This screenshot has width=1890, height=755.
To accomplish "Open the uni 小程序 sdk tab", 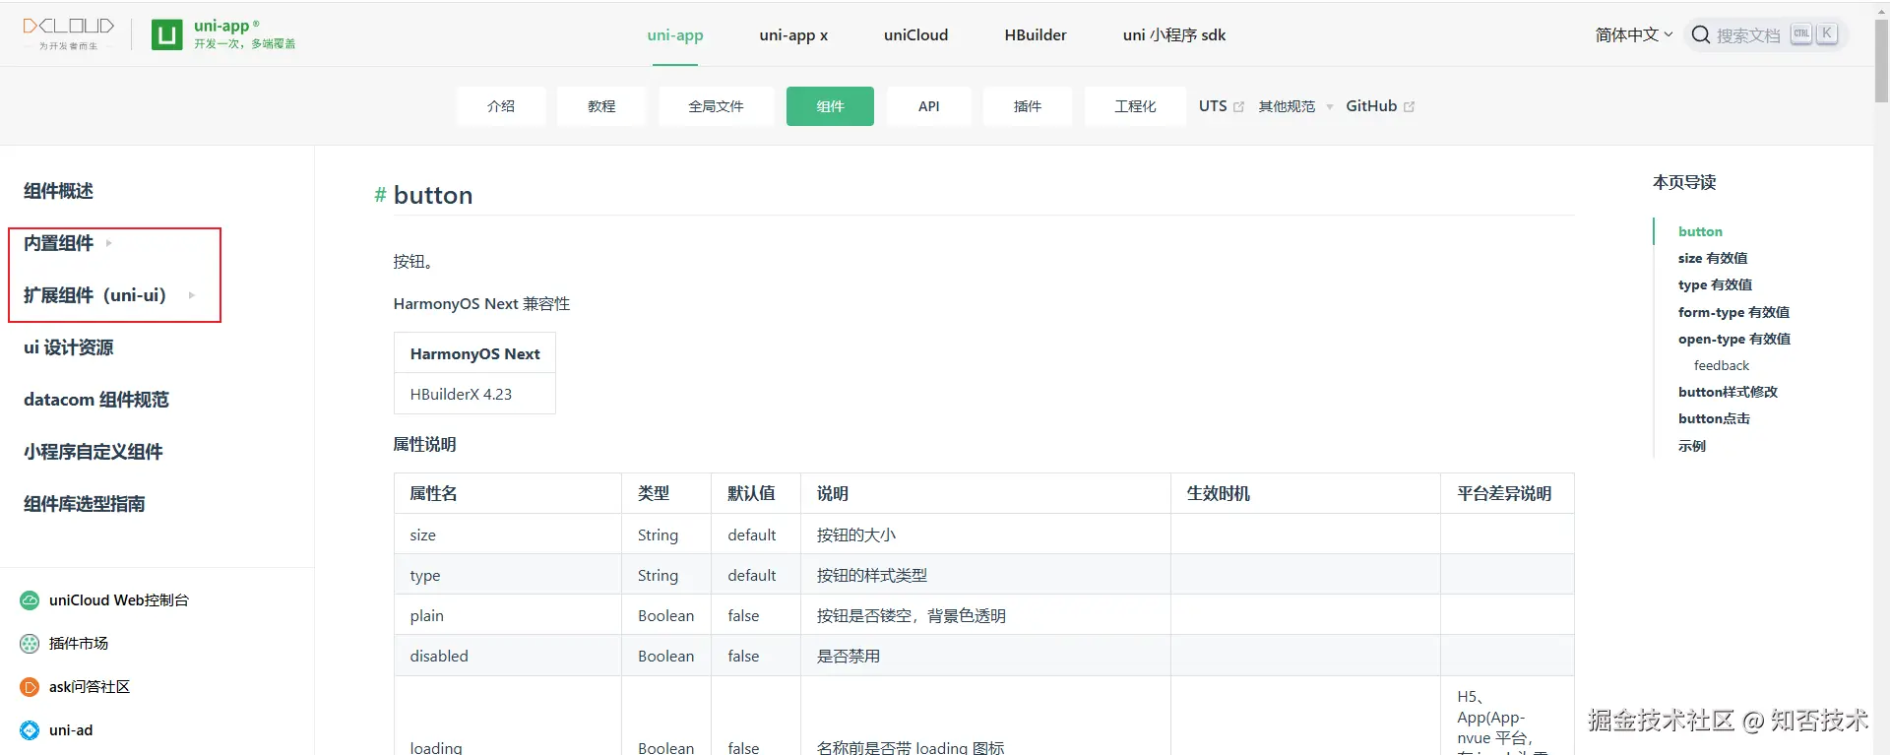I will (x=1174, y=34).
